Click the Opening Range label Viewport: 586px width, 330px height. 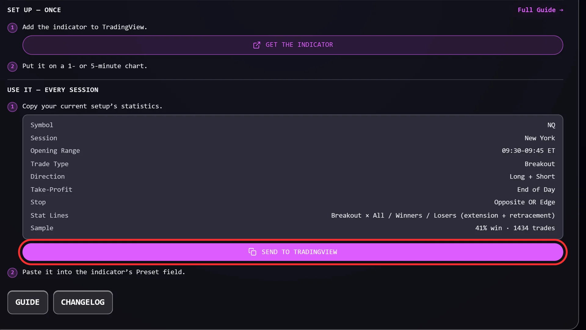[x=55, y=151]
